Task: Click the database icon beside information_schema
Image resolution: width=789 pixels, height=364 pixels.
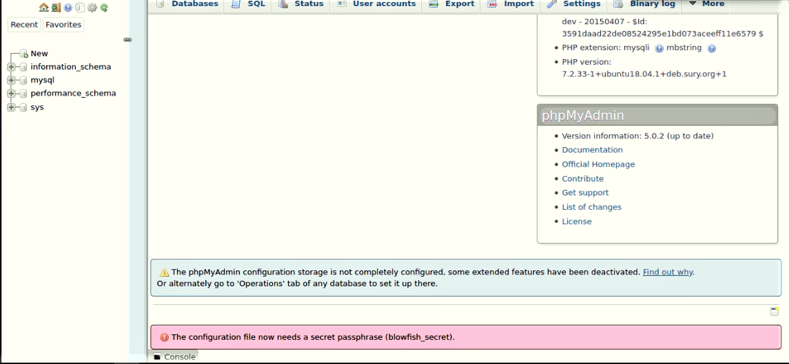Action: [23, 67]
